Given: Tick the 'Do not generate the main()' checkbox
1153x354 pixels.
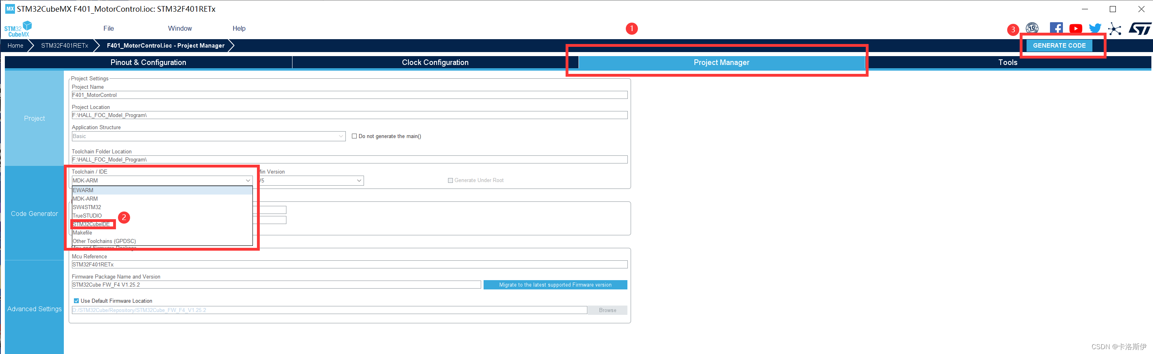Looking at the screenshot, I should (x=354, y=136).
